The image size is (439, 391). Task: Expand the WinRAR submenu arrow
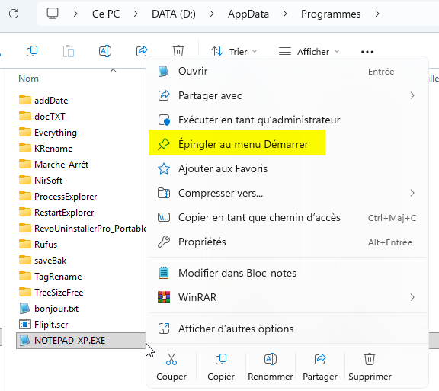pyautogui.click(x=412, y=297)
